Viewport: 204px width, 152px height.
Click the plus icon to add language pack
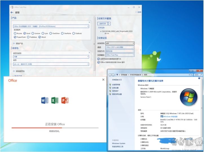click(x=14, y=71)
